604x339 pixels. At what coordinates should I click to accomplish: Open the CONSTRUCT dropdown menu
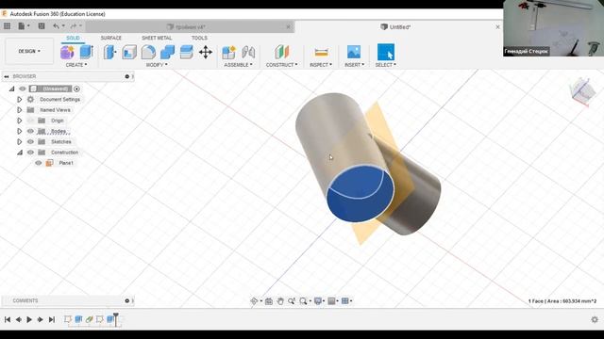[x=281, y=65]
